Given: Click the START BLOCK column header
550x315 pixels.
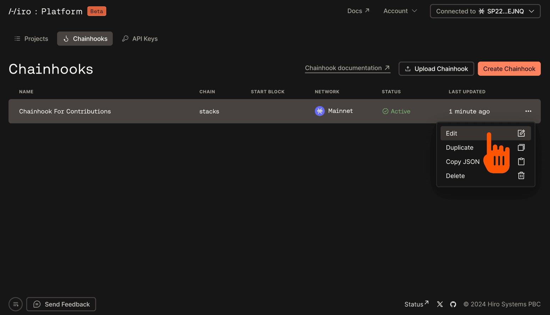Looking at the screenshot, I should point(267,92).
